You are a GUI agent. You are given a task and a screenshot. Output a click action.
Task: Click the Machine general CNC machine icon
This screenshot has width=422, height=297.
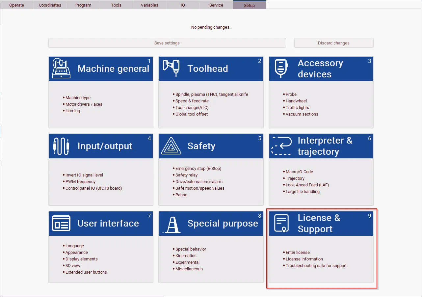click(61, 68)
